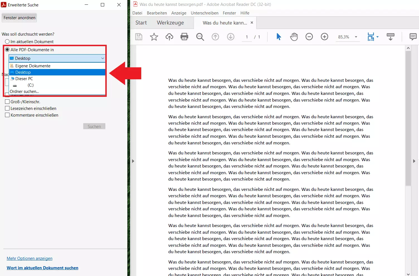
Task: Minimize the Erweiterte Suche window
Action: pos(86,5)
